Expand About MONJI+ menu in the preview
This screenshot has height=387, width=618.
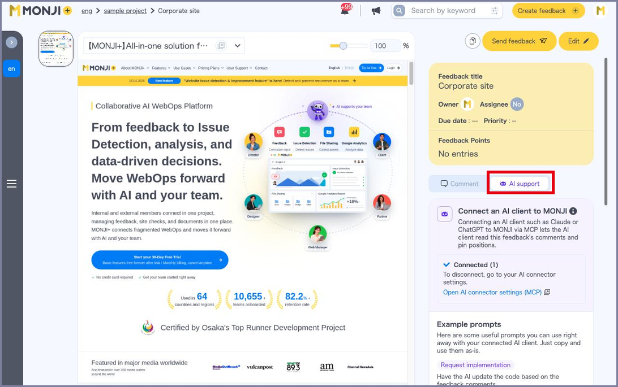134,68
